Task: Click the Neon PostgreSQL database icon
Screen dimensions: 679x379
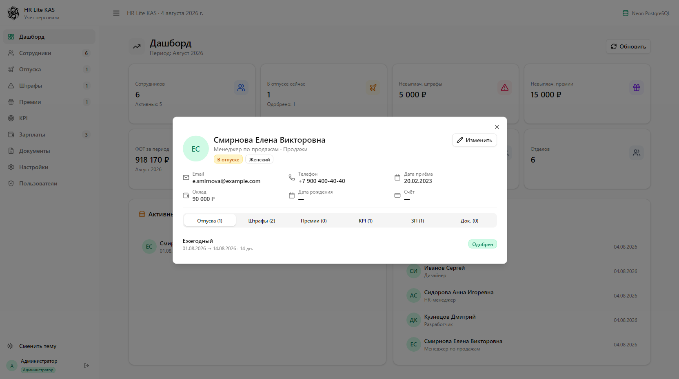Action: (626, 13)
